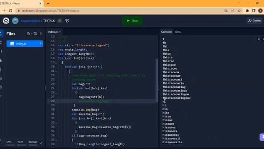Collapse the code fold at line 33
264x149 pixels.
point(56,123)
